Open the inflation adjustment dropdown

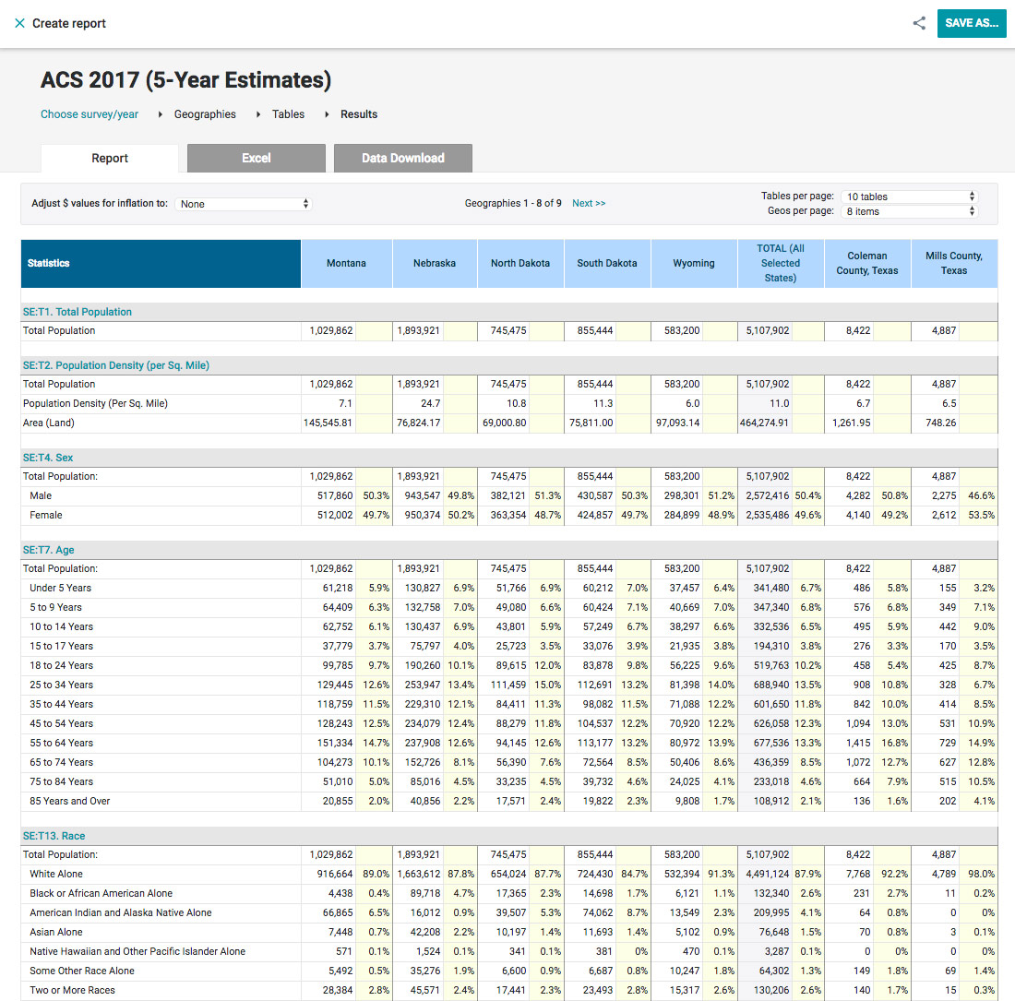(245, 204)
